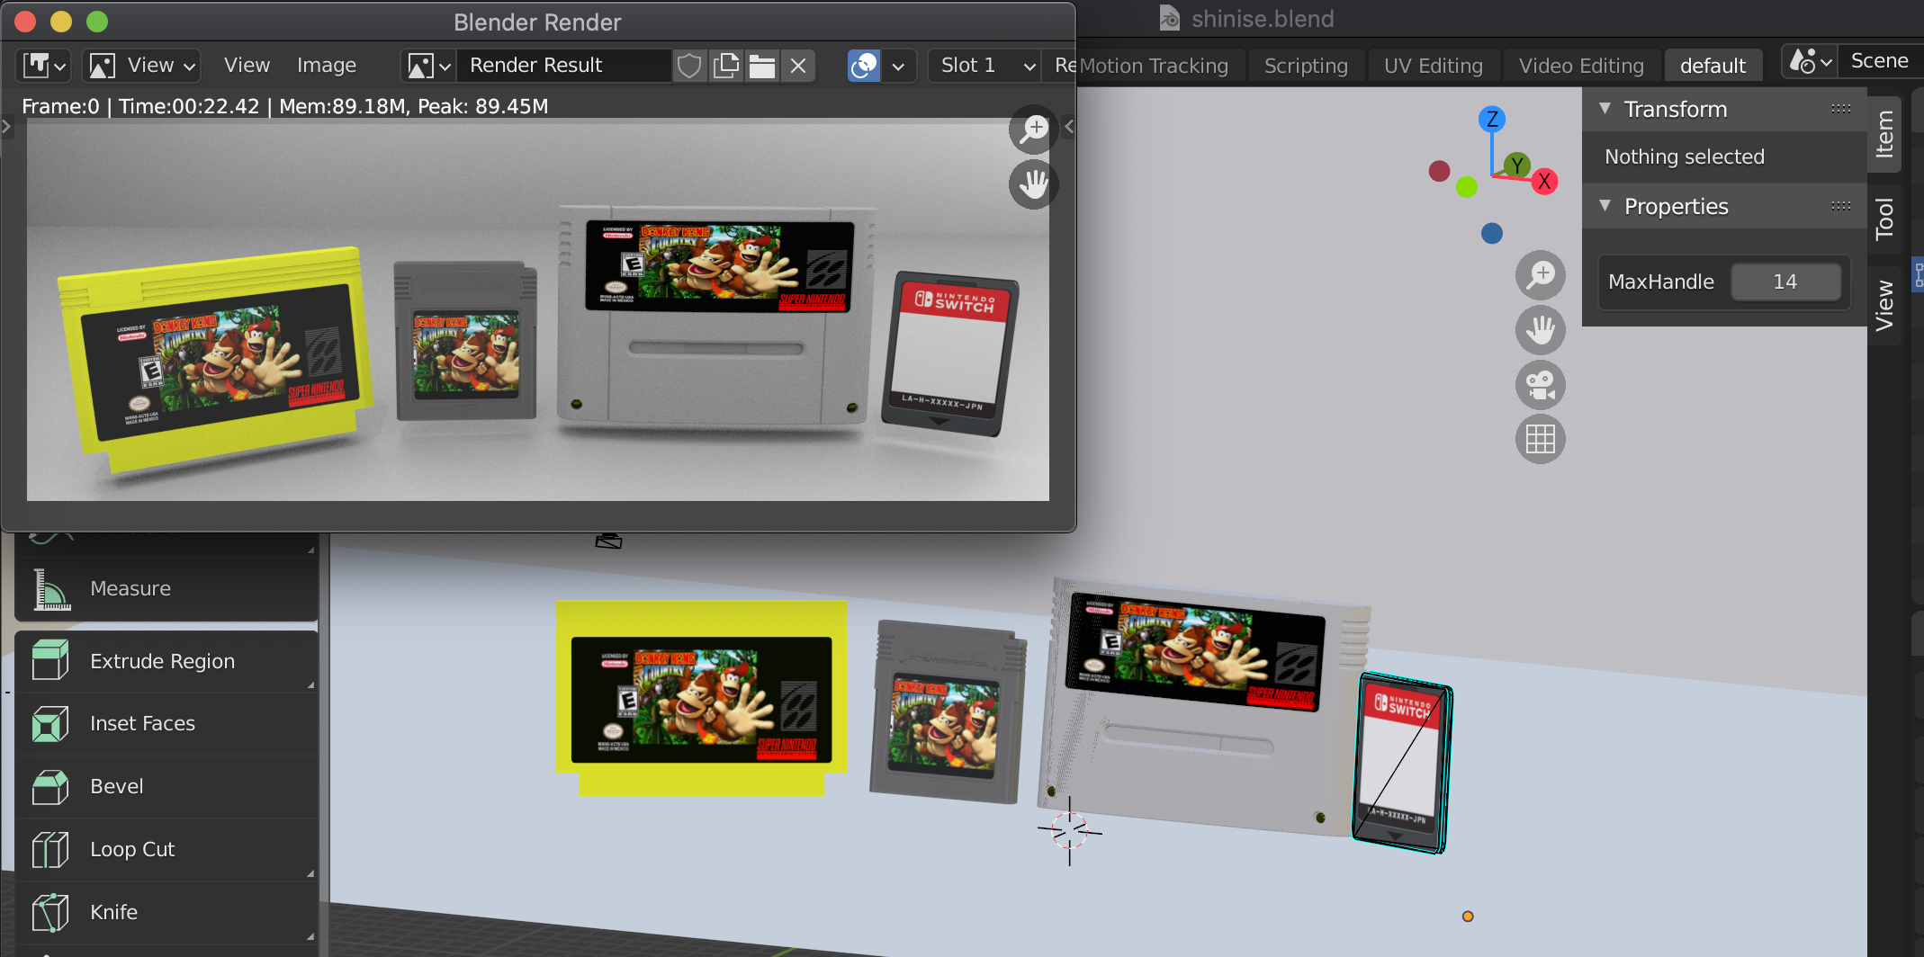Click the X axis on the navigation gizmo
This screenshot has width=1924, height=957.
[x=1544, y=181]
